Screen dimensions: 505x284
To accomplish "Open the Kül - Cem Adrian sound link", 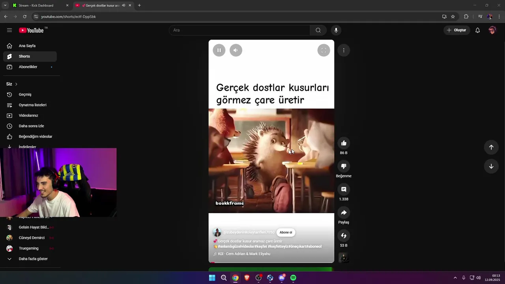I will click(244, 254).
